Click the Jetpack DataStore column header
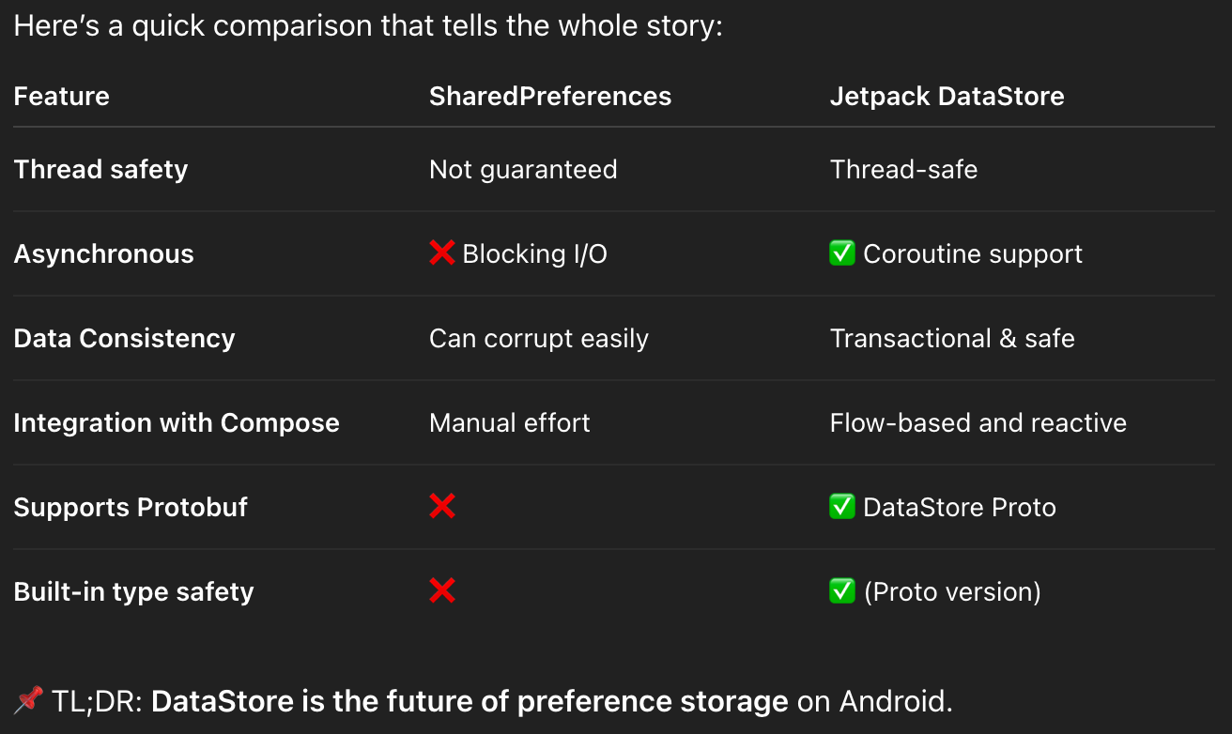The width and height of the screenshot is (1232, 734). 947,96
